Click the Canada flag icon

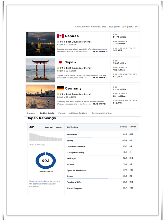(60, 36)
